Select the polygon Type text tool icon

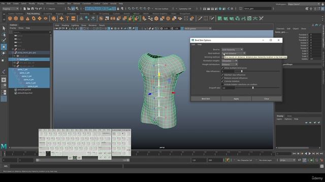click(x=68, y=19)
